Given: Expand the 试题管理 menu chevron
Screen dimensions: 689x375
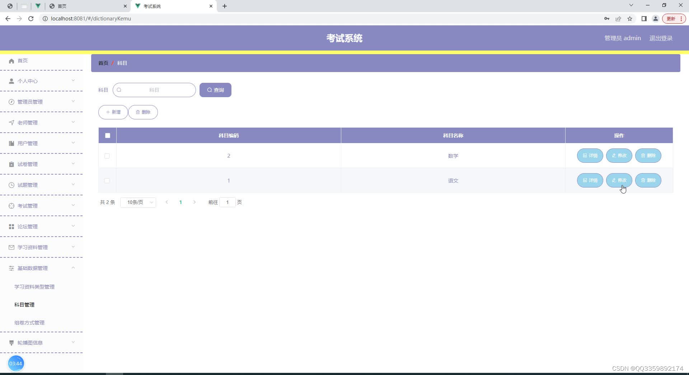Looking at the screenshot, I should (x=73, y=185).
